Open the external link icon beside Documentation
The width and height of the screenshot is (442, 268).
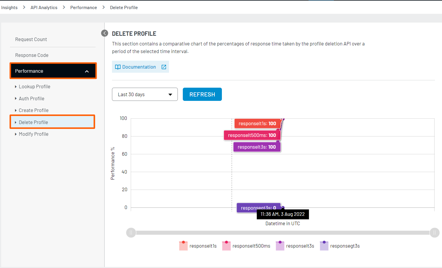(x=164, y=67)
